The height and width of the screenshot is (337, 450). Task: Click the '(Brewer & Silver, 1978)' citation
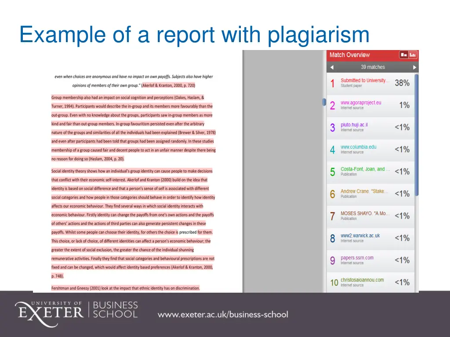point(197,133)
